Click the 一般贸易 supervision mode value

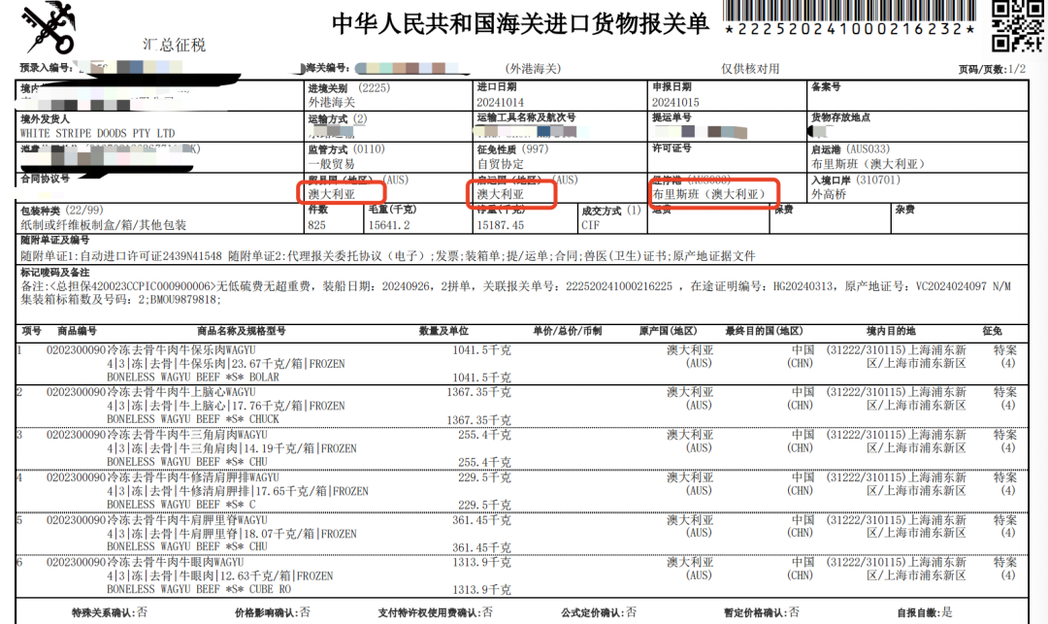click(x=332, y=164)
